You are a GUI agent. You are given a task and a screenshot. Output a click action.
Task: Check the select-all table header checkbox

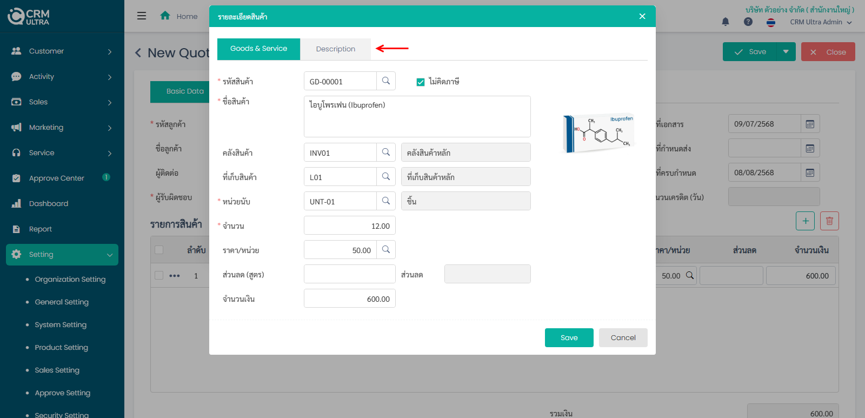pyautogui.click(x=159, y=250)
